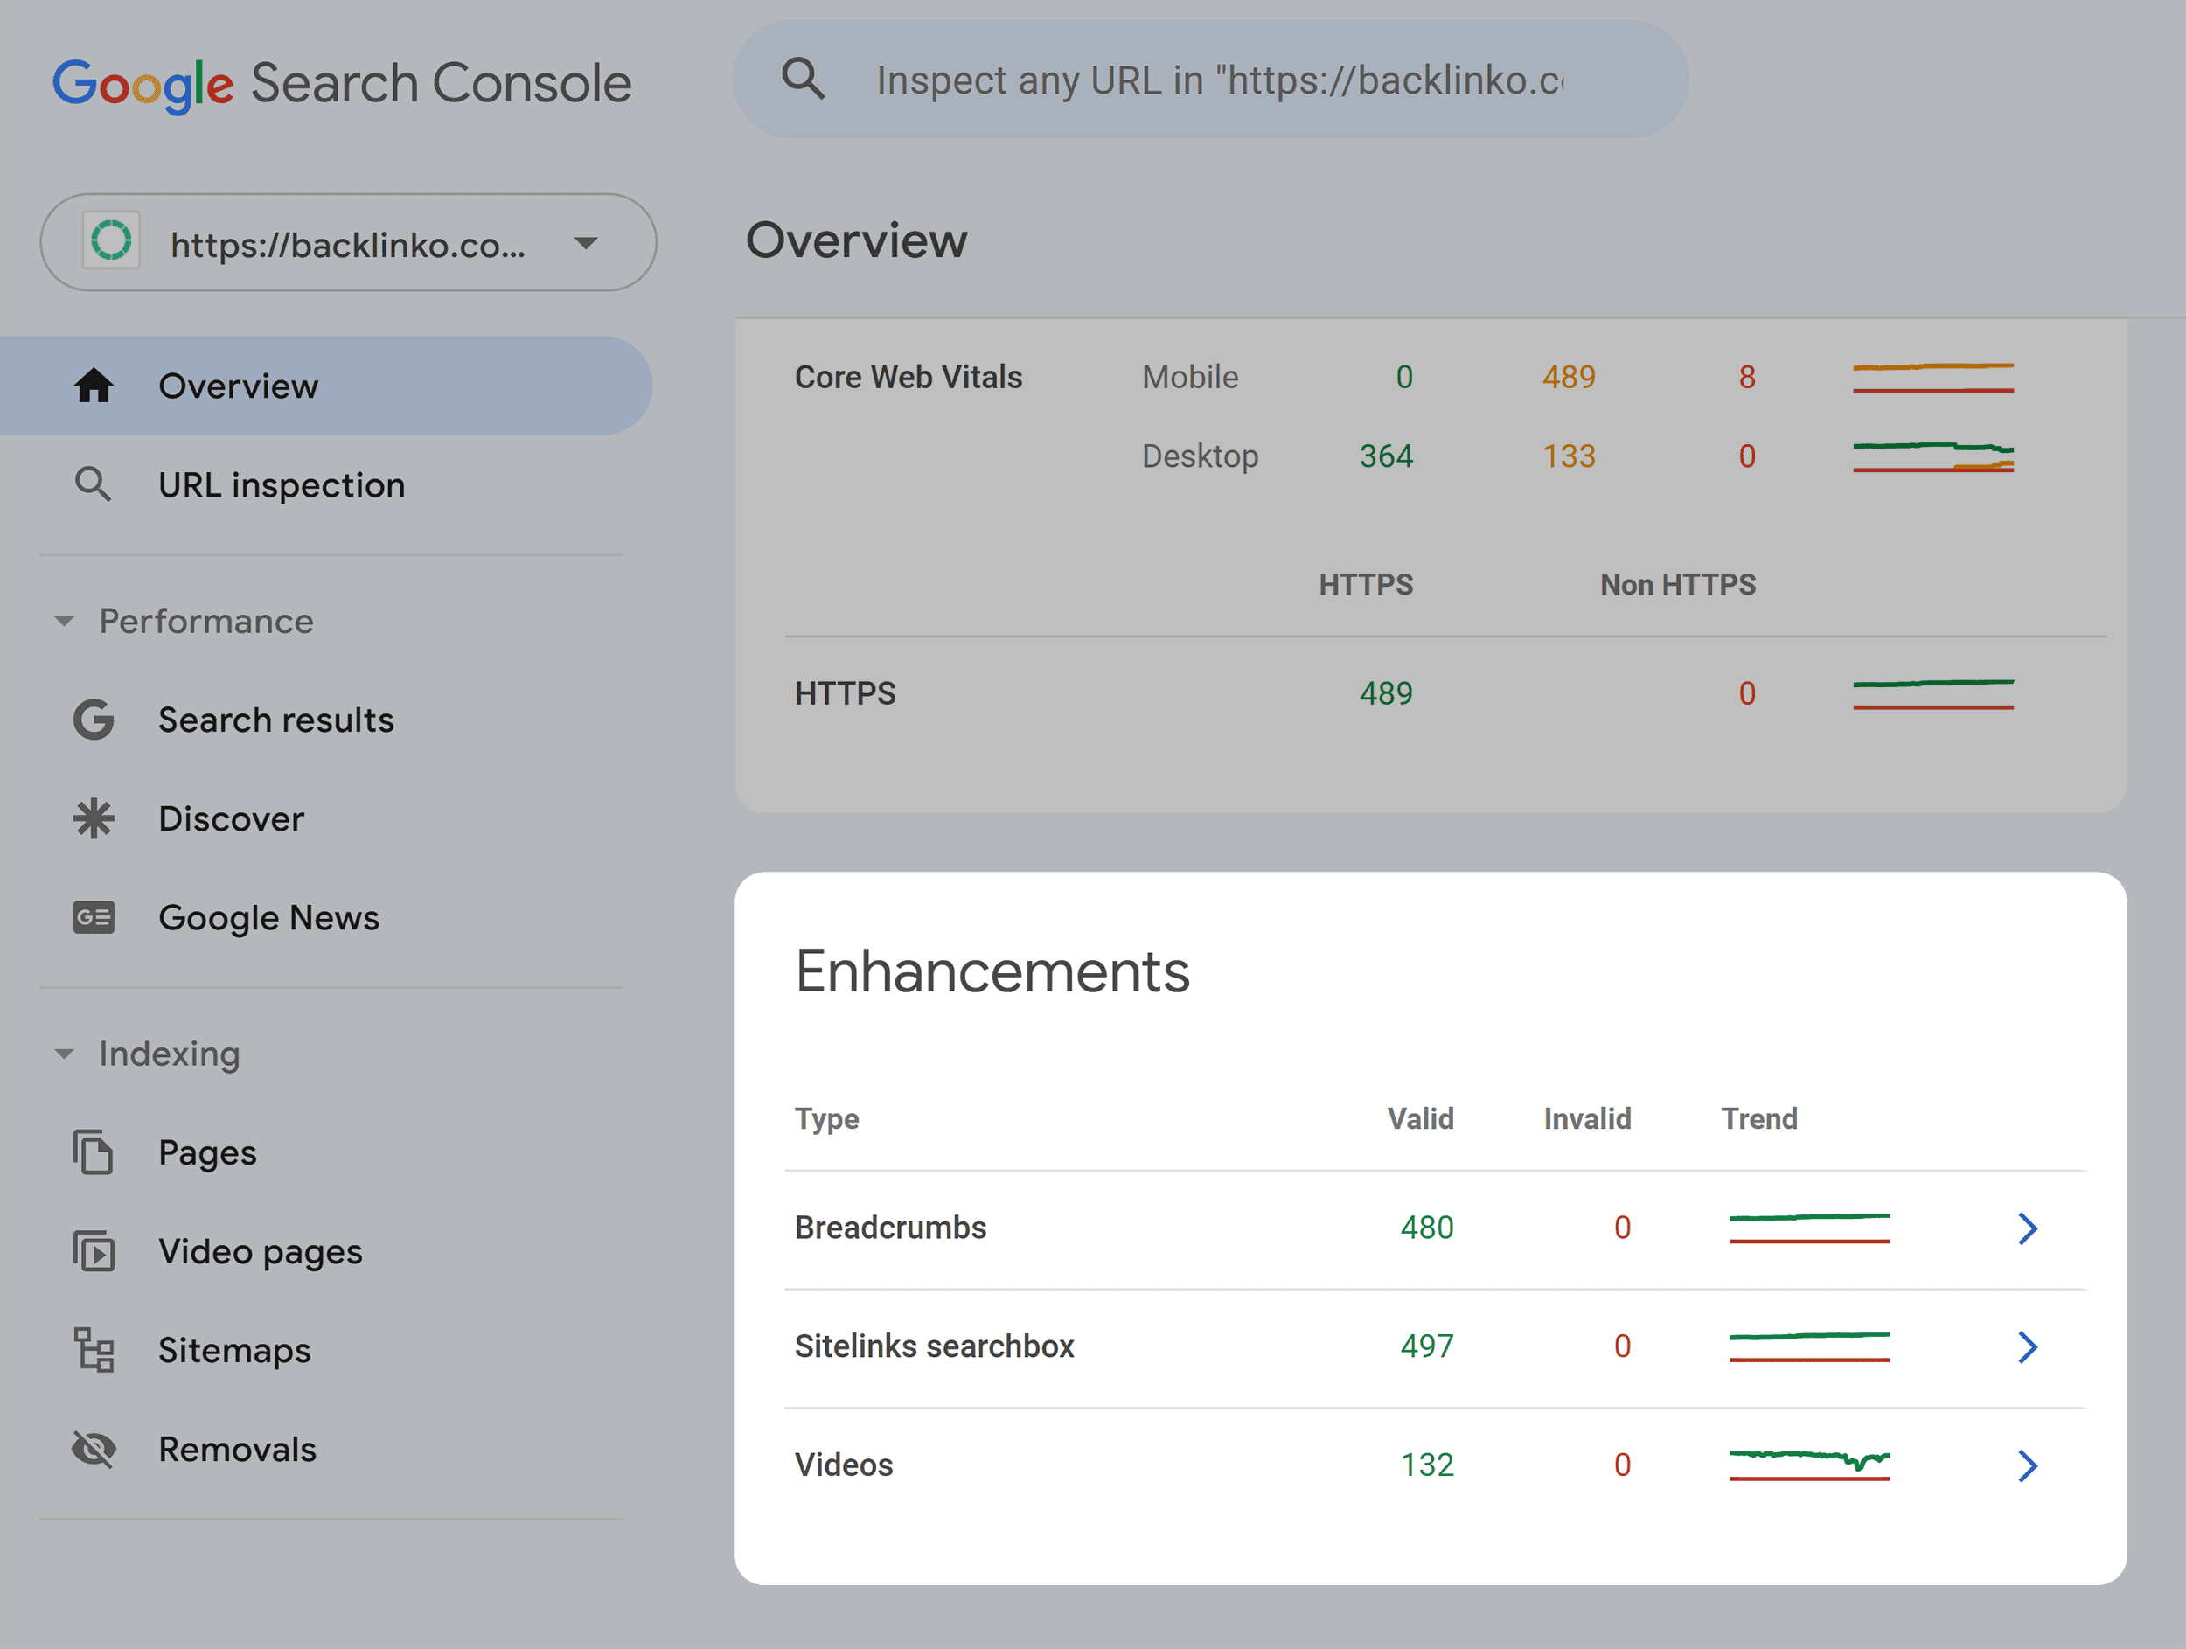Open URL inspection from the sidebar
2186x1649 pixels.
tap(281, 484)
